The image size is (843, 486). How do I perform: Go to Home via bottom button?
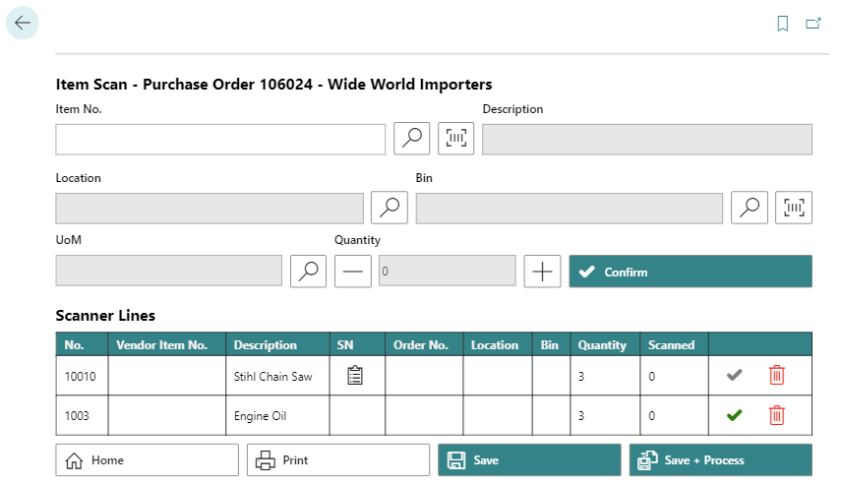(x=147, y=459)
